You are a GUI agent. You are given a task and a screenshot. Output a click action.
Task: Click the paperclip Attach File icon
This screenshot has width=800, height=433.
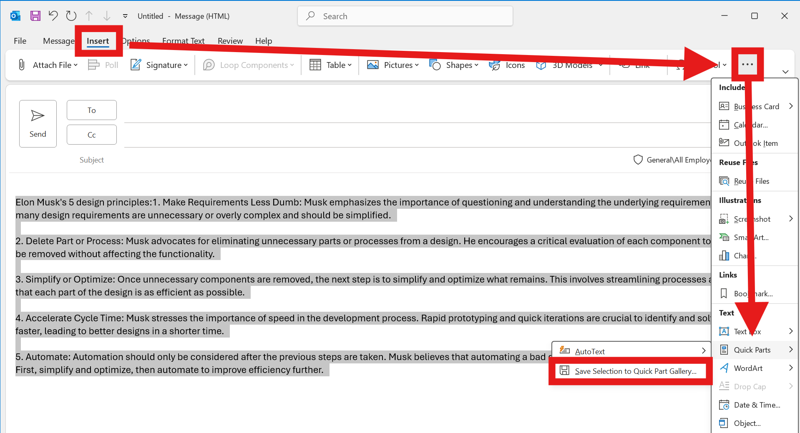coord(22,65)
